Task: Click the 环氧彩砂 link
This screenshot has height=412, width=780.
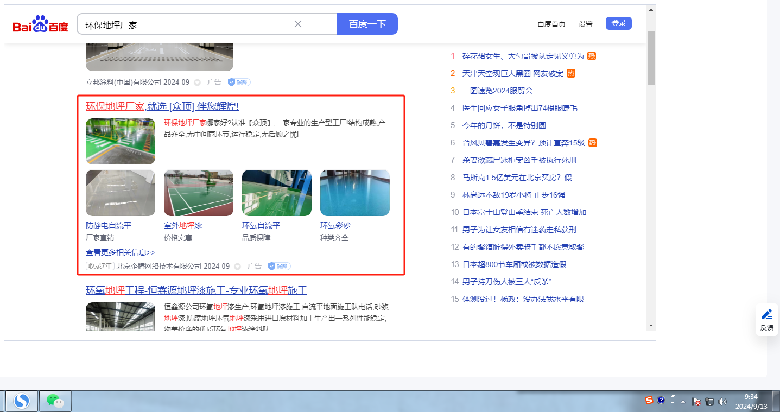Action: (x=335, y=225)
